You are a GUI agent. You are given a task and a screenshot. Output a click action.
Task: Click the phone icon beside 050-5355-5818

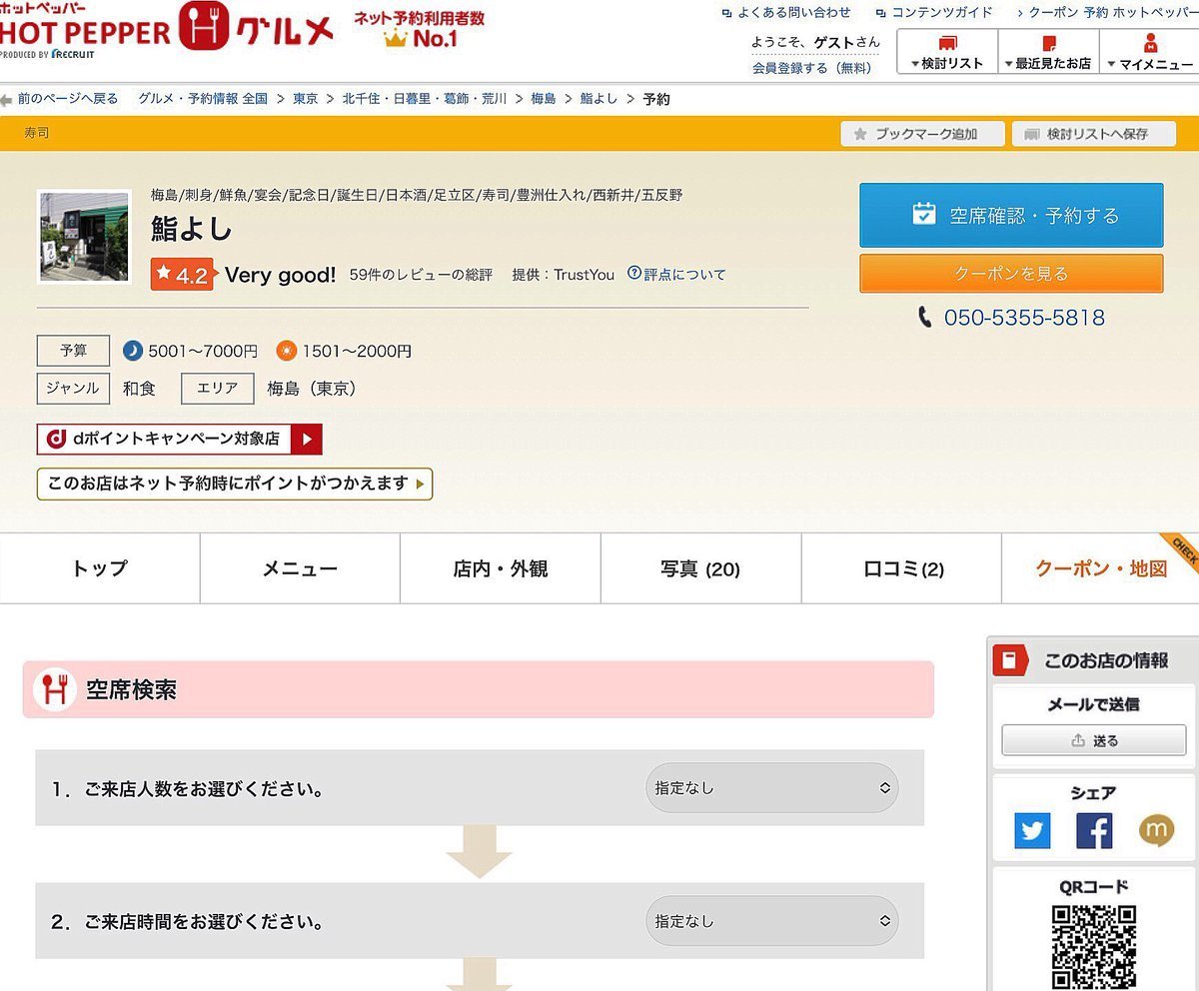pos(925,318)
